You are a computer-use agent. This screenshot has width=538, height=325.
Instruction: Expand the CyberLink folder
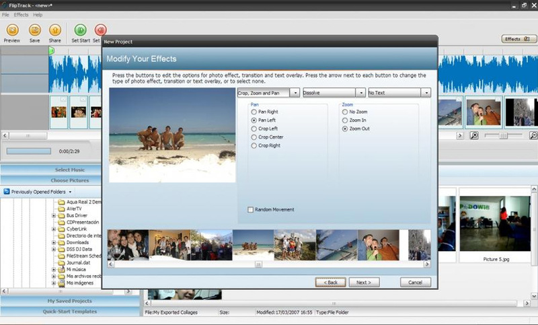tap(54, 229)
